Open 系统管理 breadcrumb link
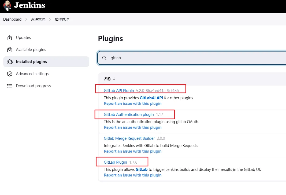This screenshot has height=195, width=286. [38, 19]
